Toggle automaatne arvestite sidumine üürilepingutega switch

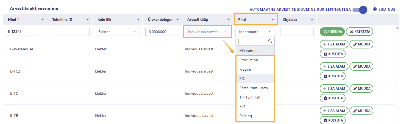point(360,10)
